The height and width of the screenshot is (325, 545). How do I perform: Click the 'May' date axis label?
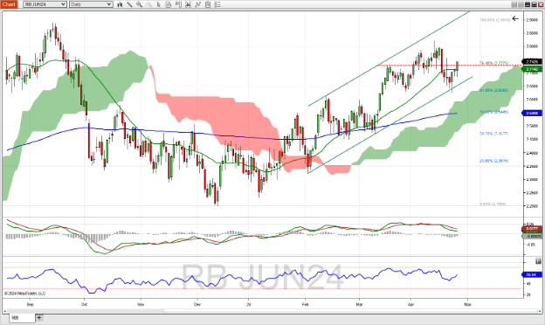point(467,304)
